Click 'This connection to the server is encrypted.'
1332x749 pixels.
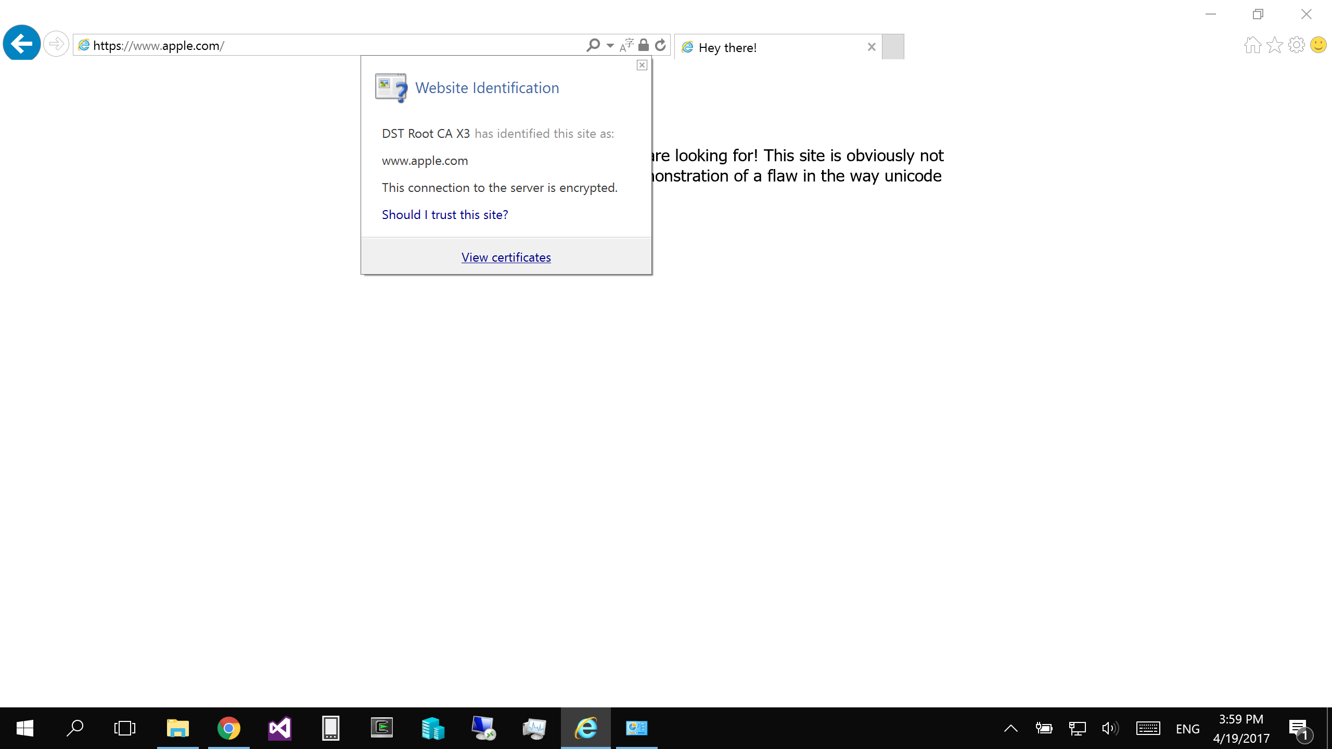pos(499,188)
